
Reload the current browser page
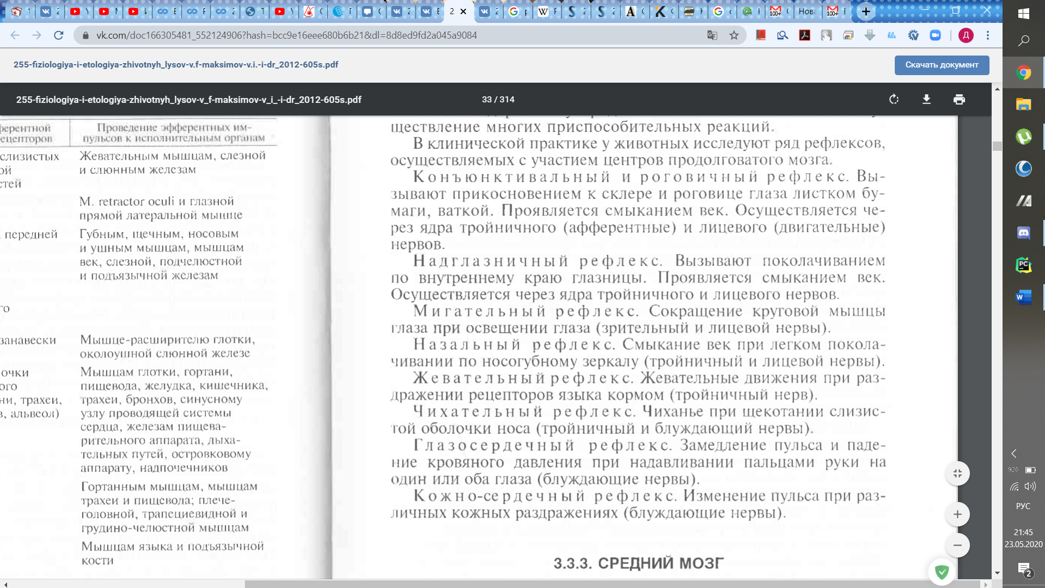(59, 35)
